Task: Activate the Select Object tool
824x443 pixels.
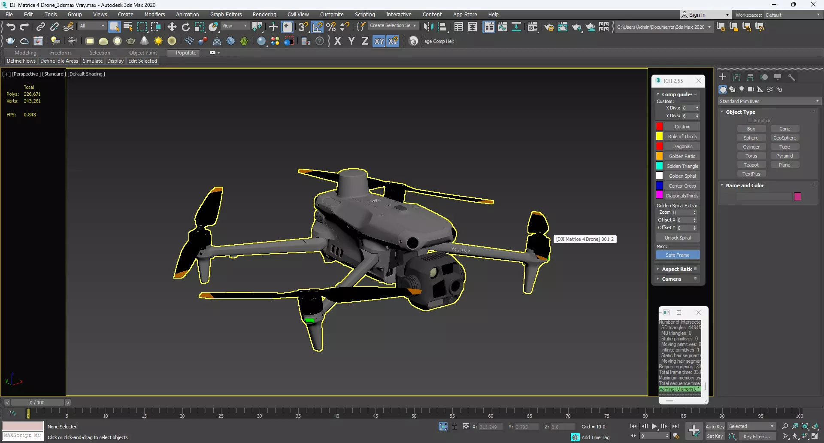Action: (x=114, y=27)
